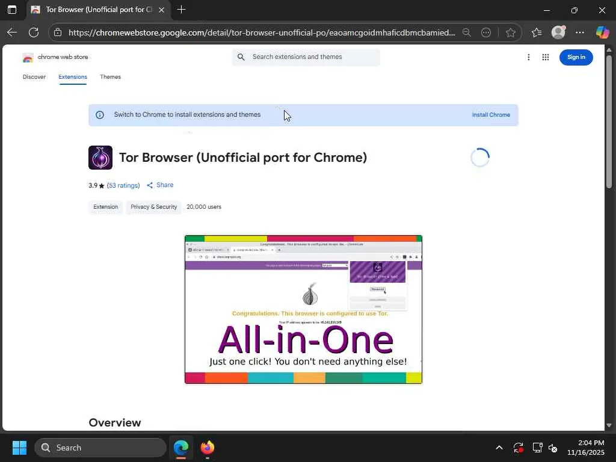Click the Privacy & Security chip
Image resolution: width=616 pixels, height=462 pixels.
tap(153, 207)
